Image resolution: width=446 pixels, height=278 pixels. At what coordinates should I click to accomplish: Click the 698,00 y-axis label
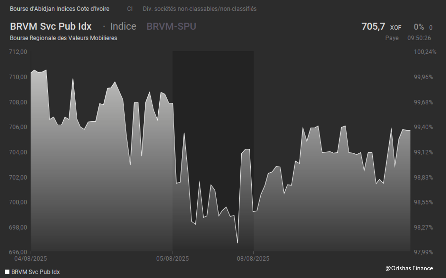tap(19, 227)
